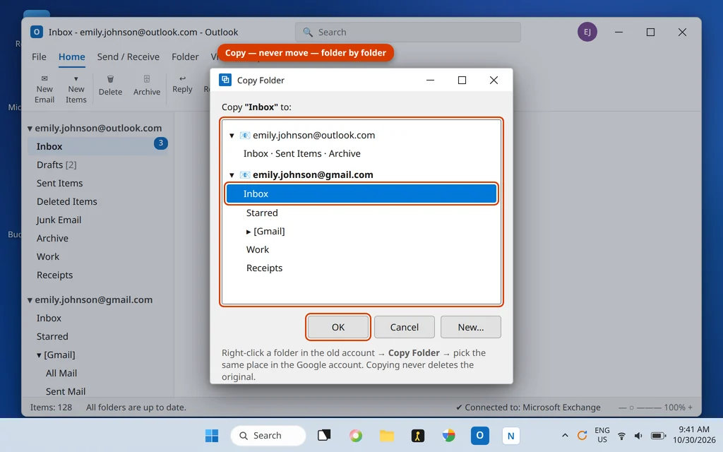Screen dimensions: 723x452
Task: Confirm copy with OK button
Action: click(338, 327)
